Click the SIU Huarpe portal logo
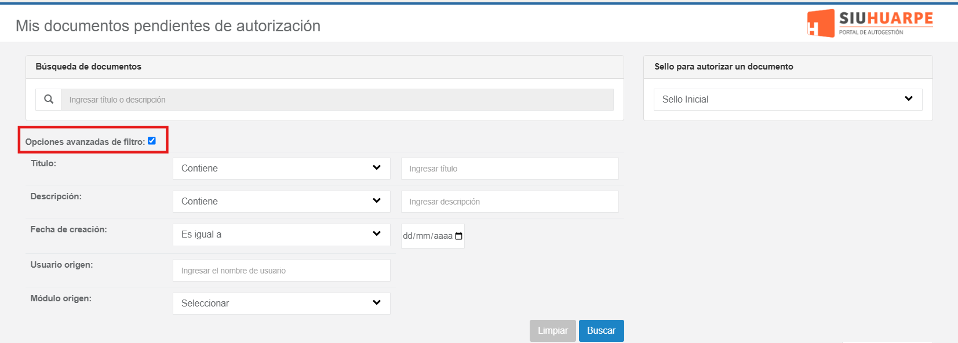The width and height of the screenshot is (958, 343). [x=869, y=23]
